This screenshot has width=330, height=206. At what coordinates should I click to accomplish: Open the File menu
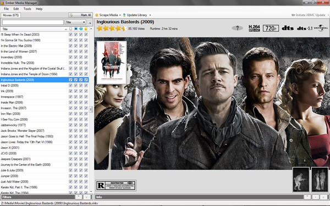[6, 9]
